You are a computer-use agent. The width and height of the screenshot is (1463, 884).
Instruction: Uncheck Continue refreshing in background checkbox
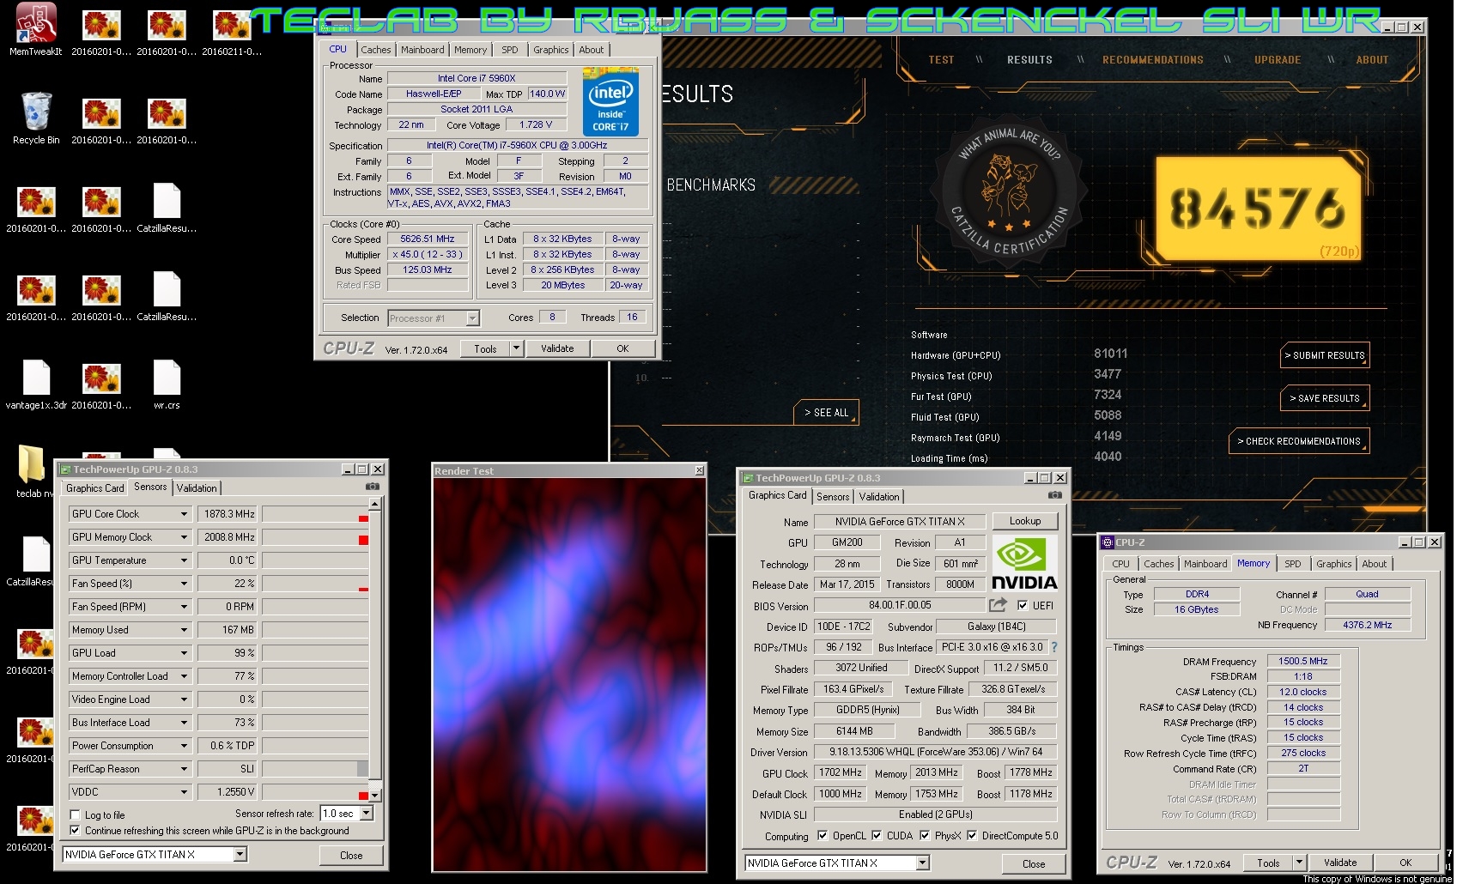75,831
